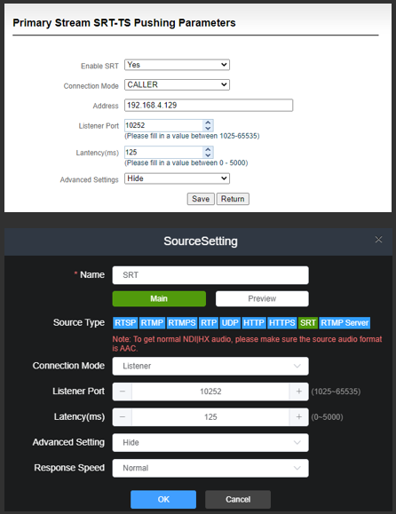Image resolution: width=396 pixels, height=514 pixels.
Task: Click the Address input field
Action: coord(209,106)
